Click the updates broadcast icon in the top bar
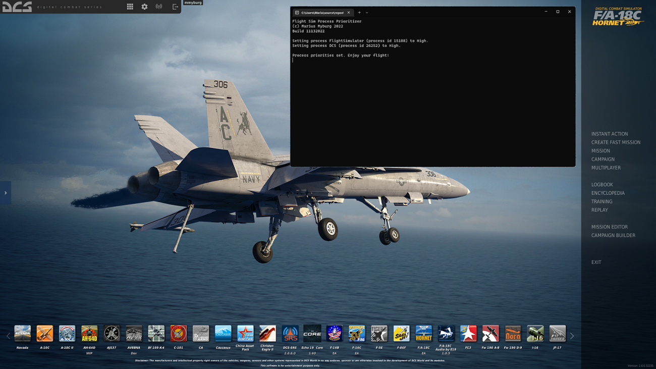656x369 pixels. [158, 6]
